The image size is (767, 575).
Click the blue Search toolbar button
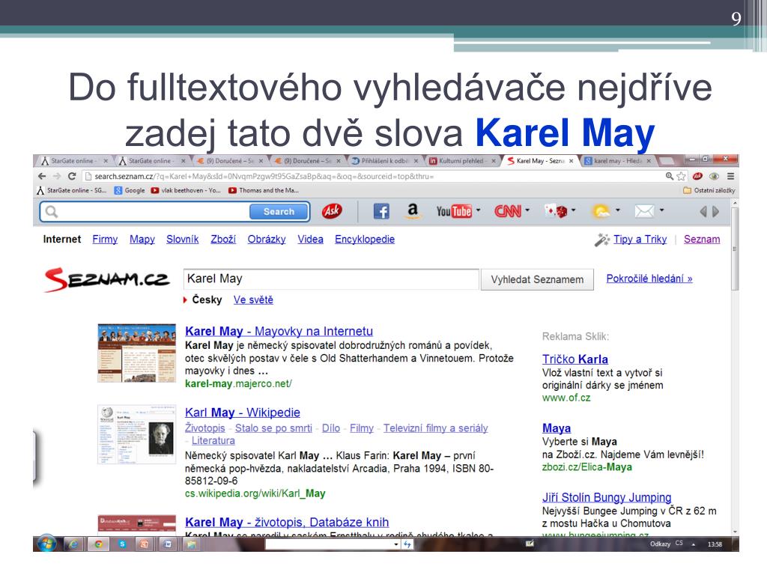(279, 212)
